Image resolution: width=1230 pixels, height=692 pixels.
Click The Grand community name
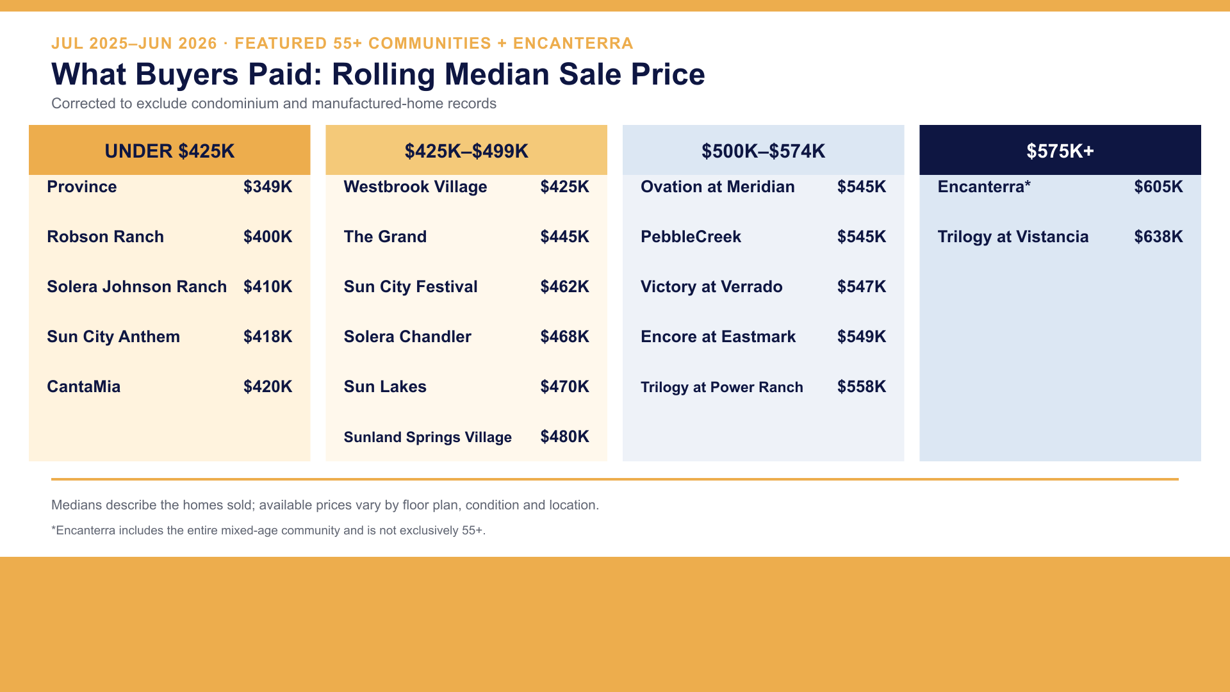point(385,237)
